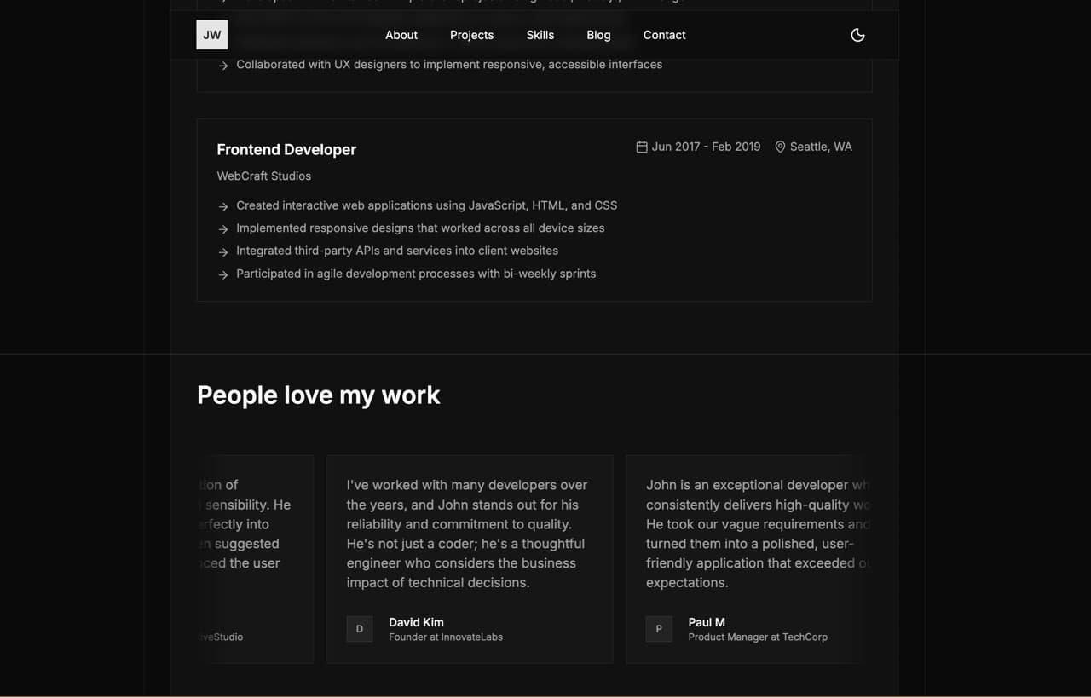
Task: Click the arrow icon beside 'Created interactive web applications'
Action: (222, 206)
